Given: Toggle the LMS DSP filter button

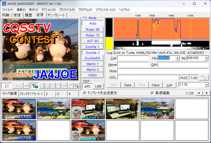Looking at the screenshot, I should (x=98, y=86).
